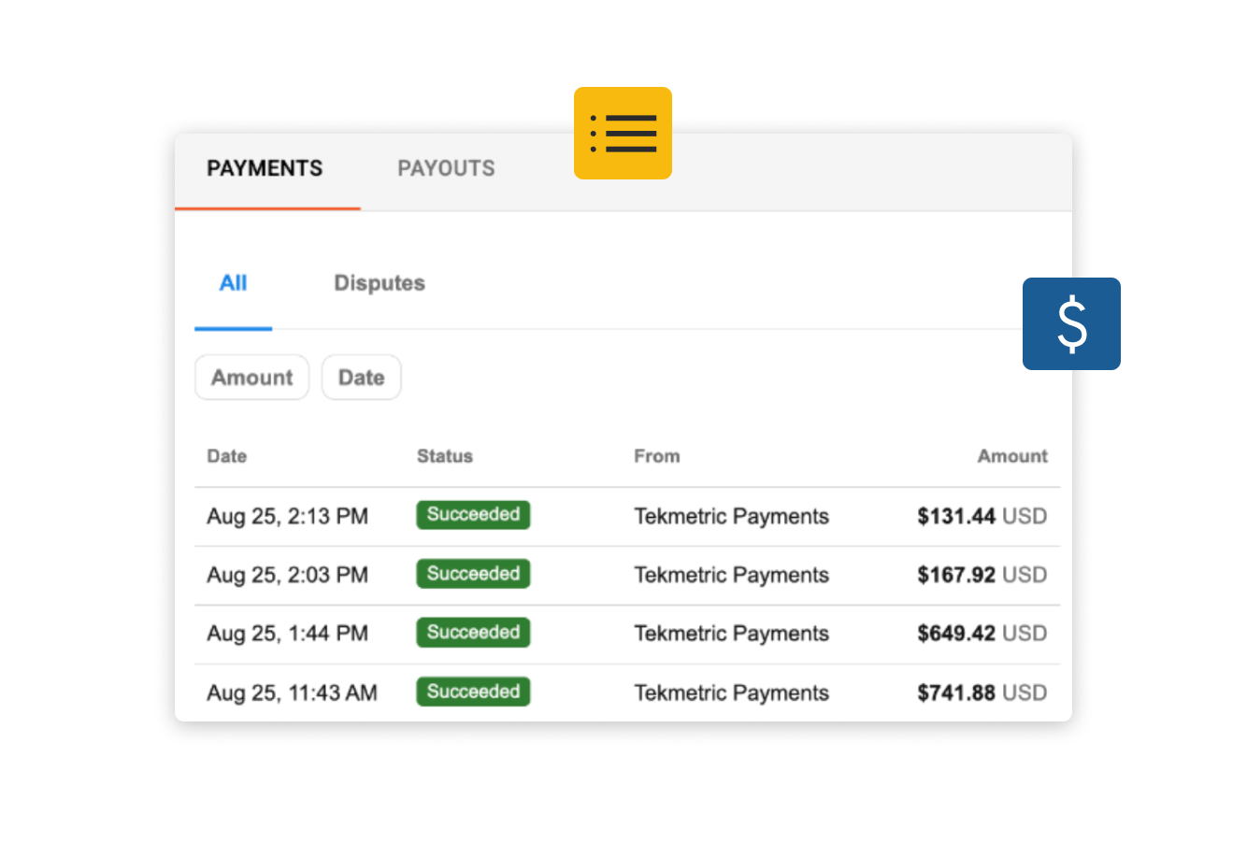Click the blue dollar sign icon

1071,323
